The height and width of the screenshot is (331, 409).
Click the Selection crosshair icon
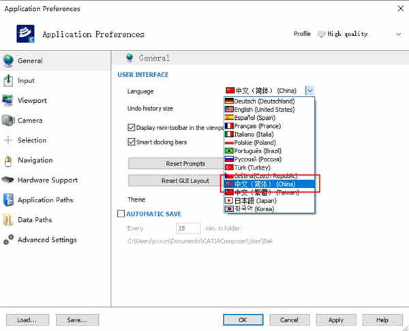[8, 140]
